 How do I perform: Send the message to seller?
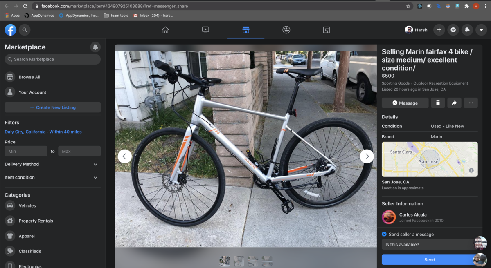[430, 260]
